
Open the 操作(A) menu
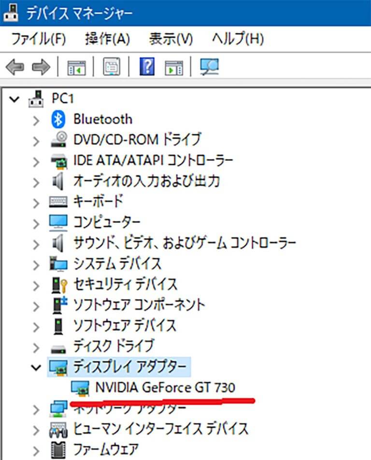(107, 38)
